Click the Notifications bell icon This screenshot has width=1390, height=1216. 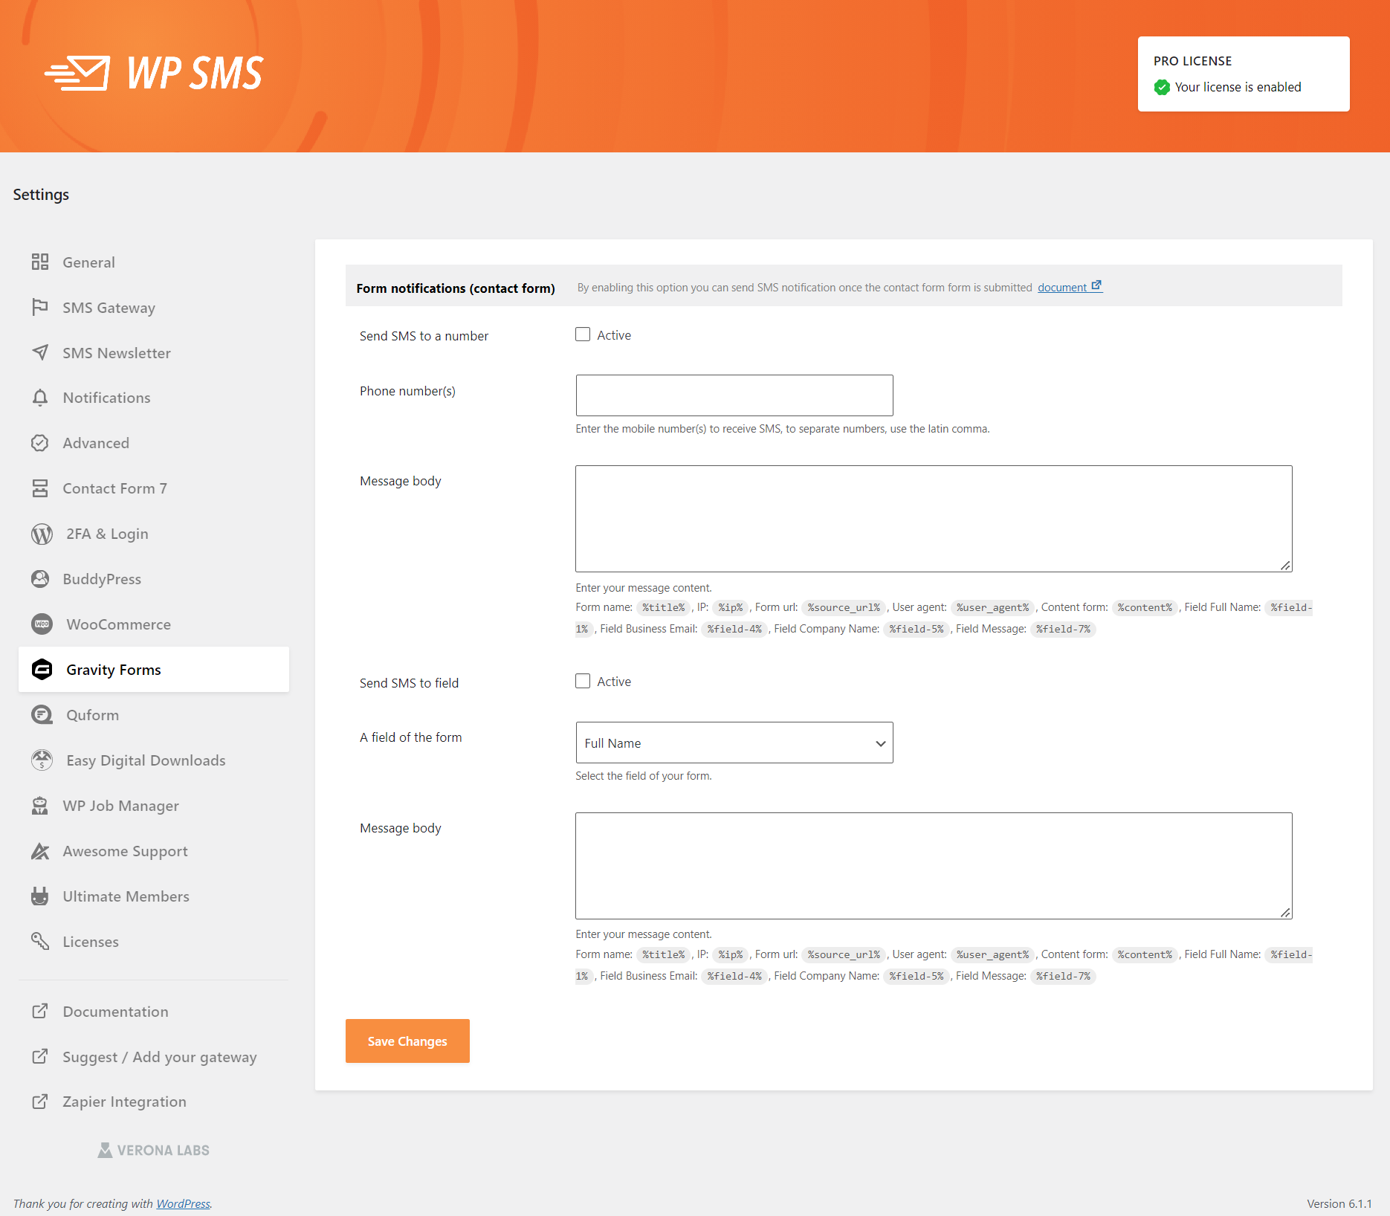(40, 398)
